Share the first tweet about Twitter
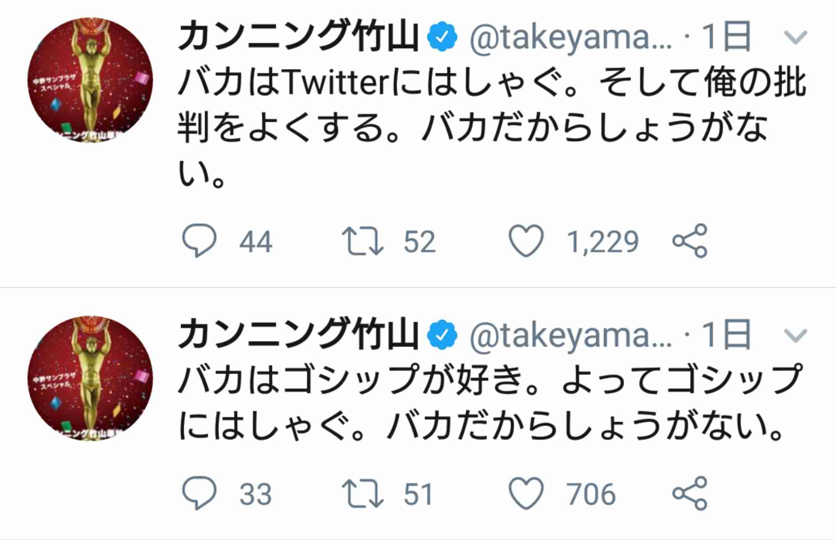Screen dimensions: 836x540 pos(690,241)
